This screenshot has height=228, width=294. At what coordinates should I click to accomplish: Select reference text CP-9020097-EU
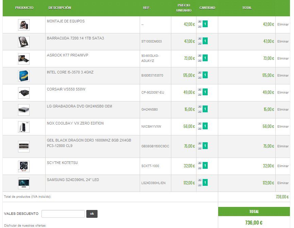coord(153,93)
